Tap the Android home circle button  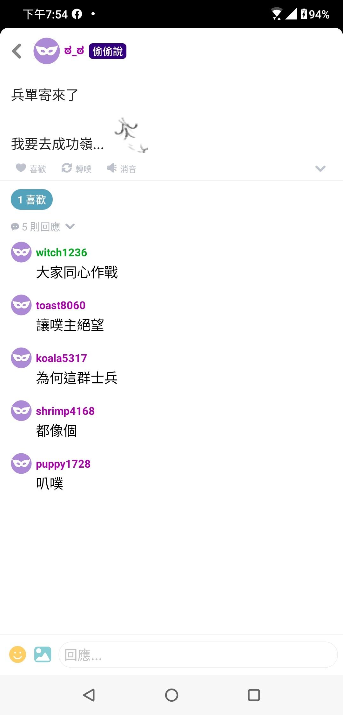171,695
